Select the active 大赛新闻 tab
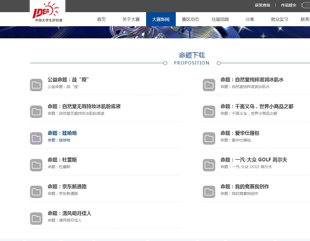 tap(161, 19)
